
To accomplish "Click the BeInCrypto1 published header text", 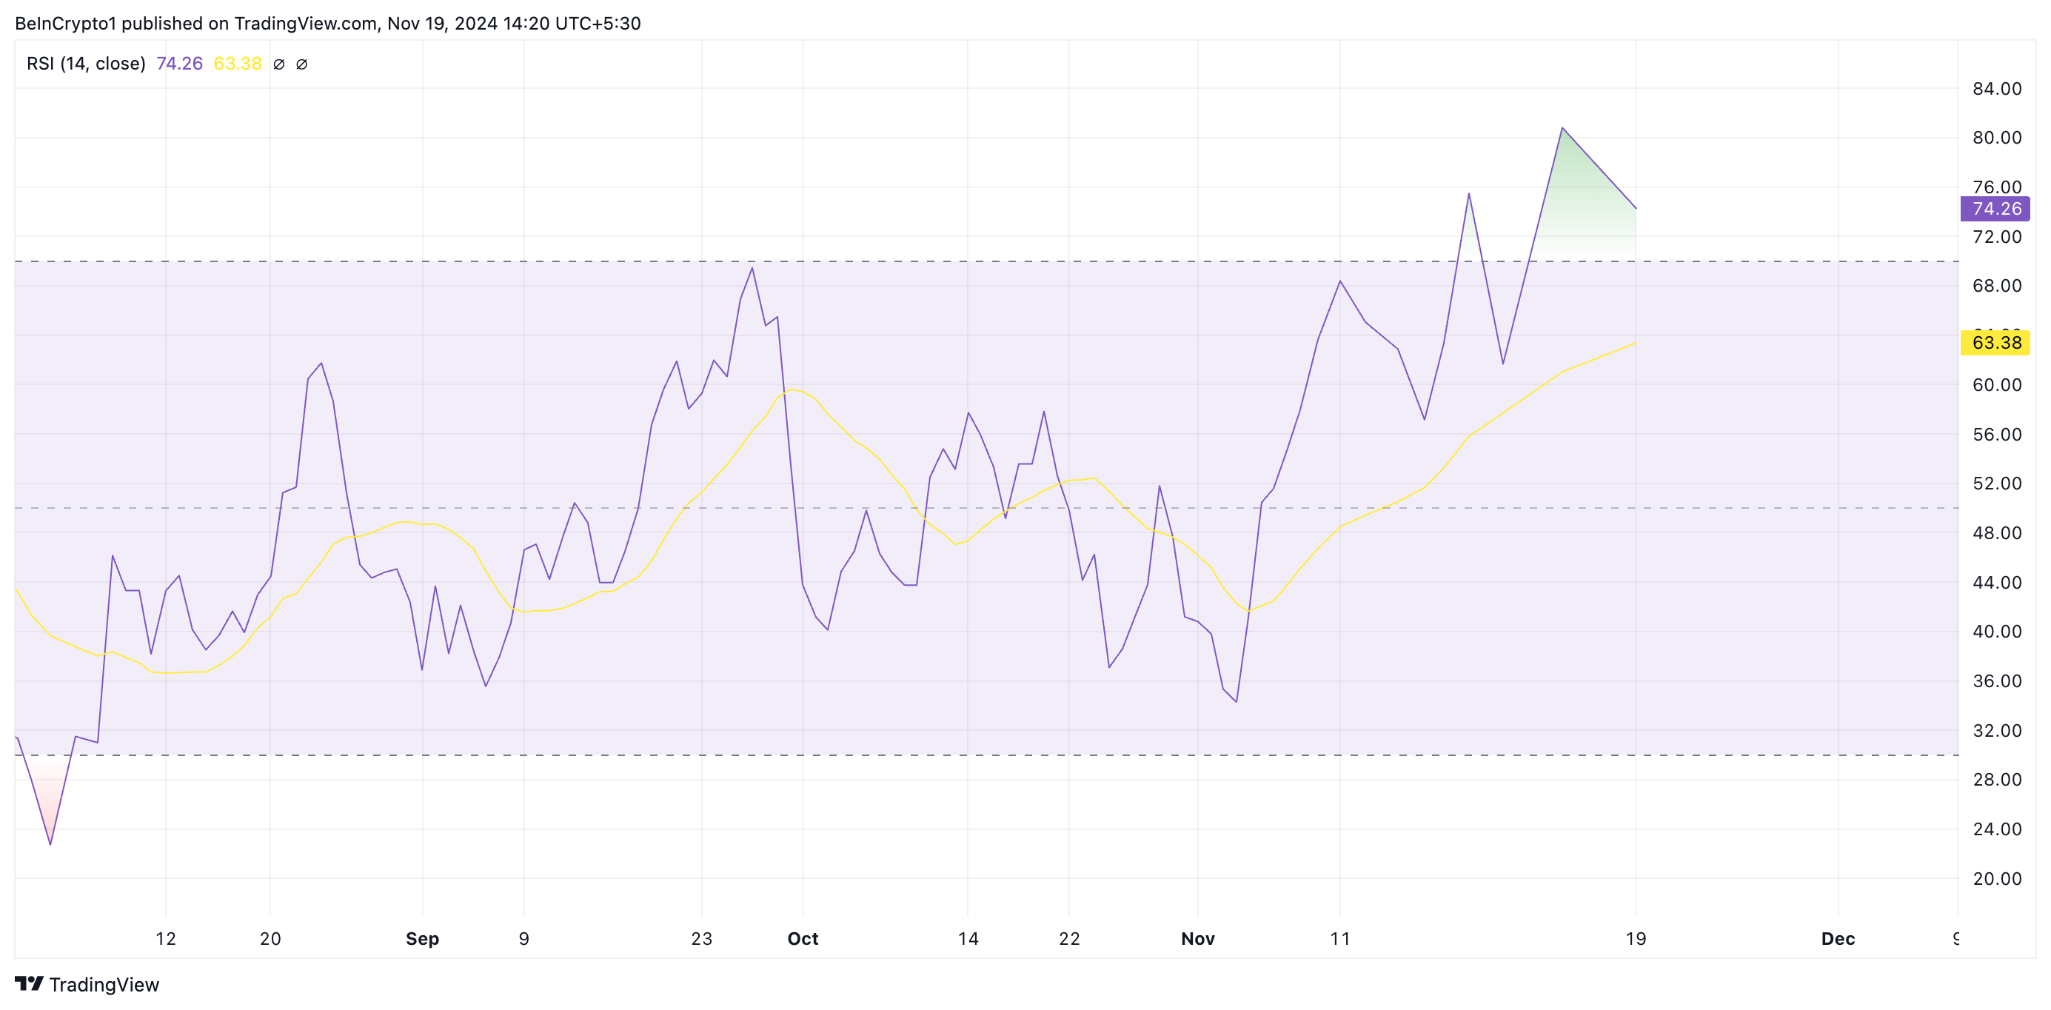I will pos(327,23).
